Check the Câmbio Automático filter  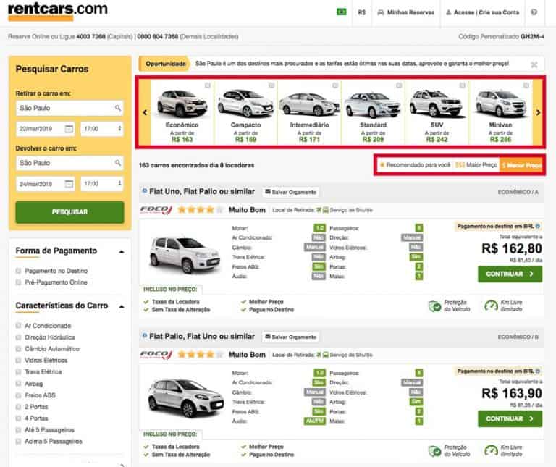(x=18, y=349)
